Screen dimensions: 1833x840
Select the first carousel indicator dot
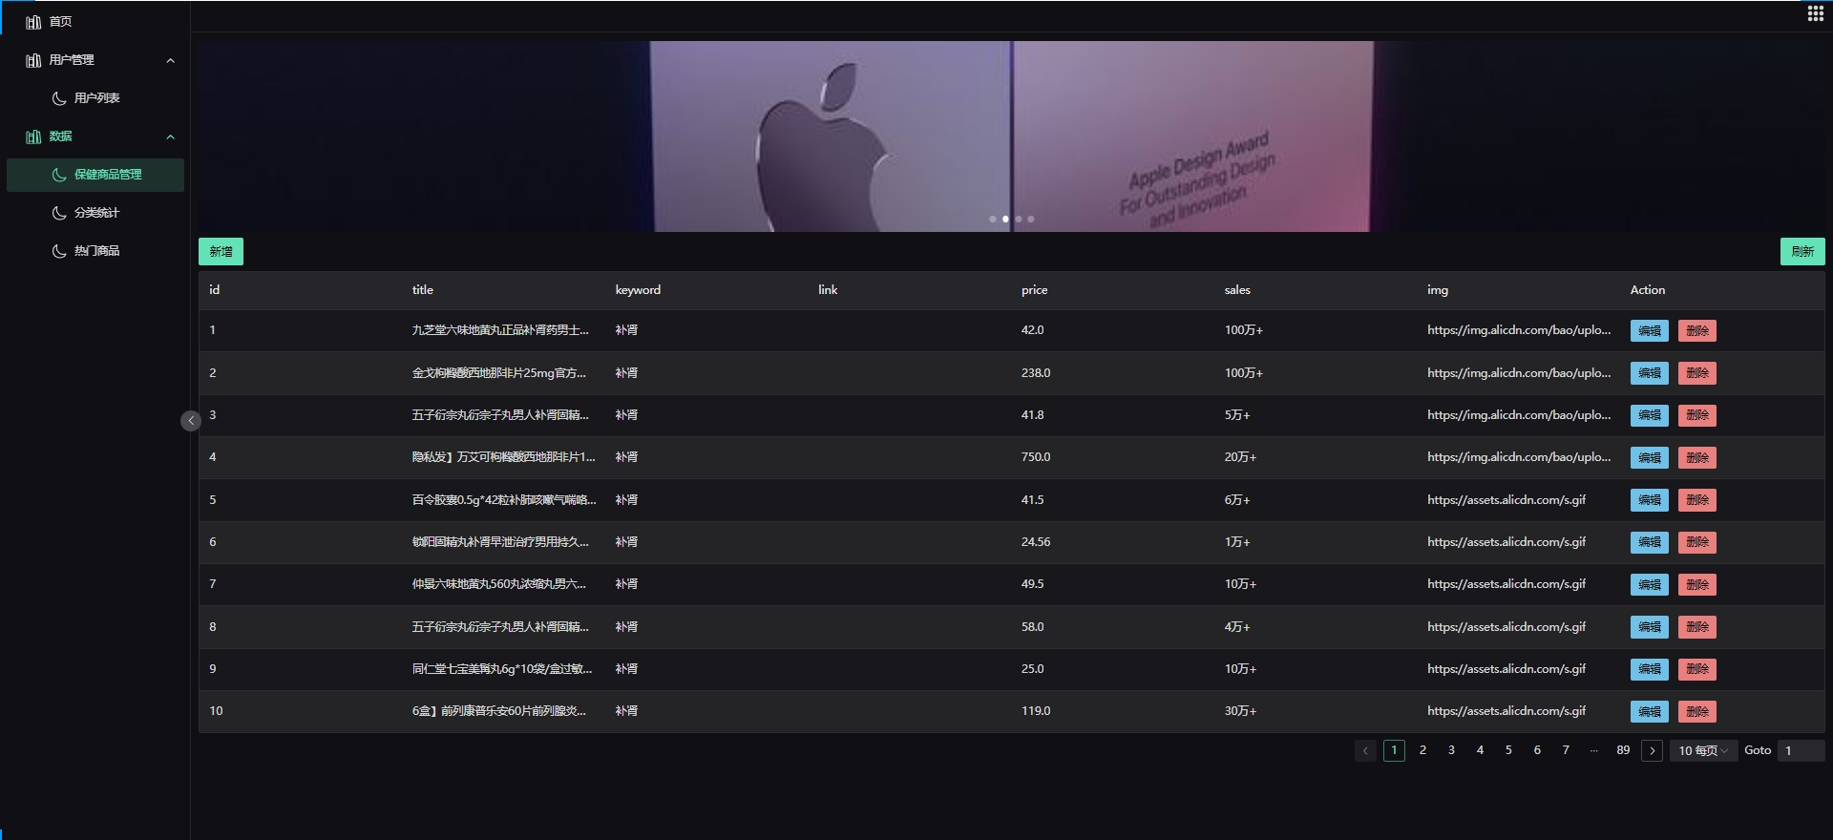coord(993,219)
